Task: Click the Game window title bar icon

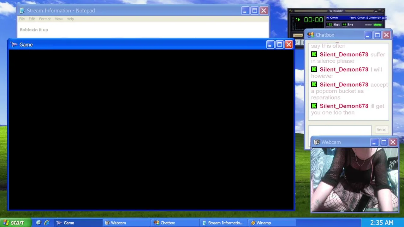Action: pos(14,44)
